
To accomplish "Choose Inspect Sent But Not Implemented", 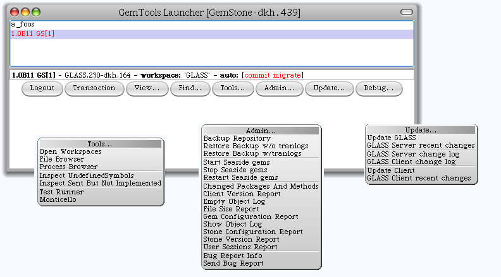I will pos(101,183).
